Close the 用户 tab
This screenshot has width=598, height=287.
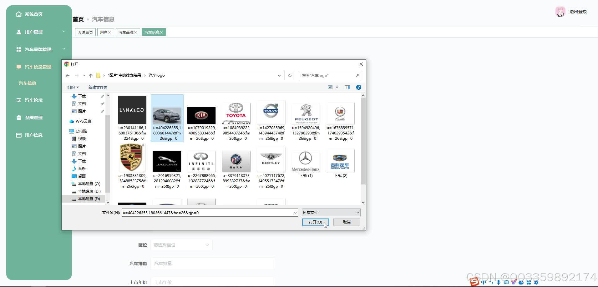(x=109, y=33)
